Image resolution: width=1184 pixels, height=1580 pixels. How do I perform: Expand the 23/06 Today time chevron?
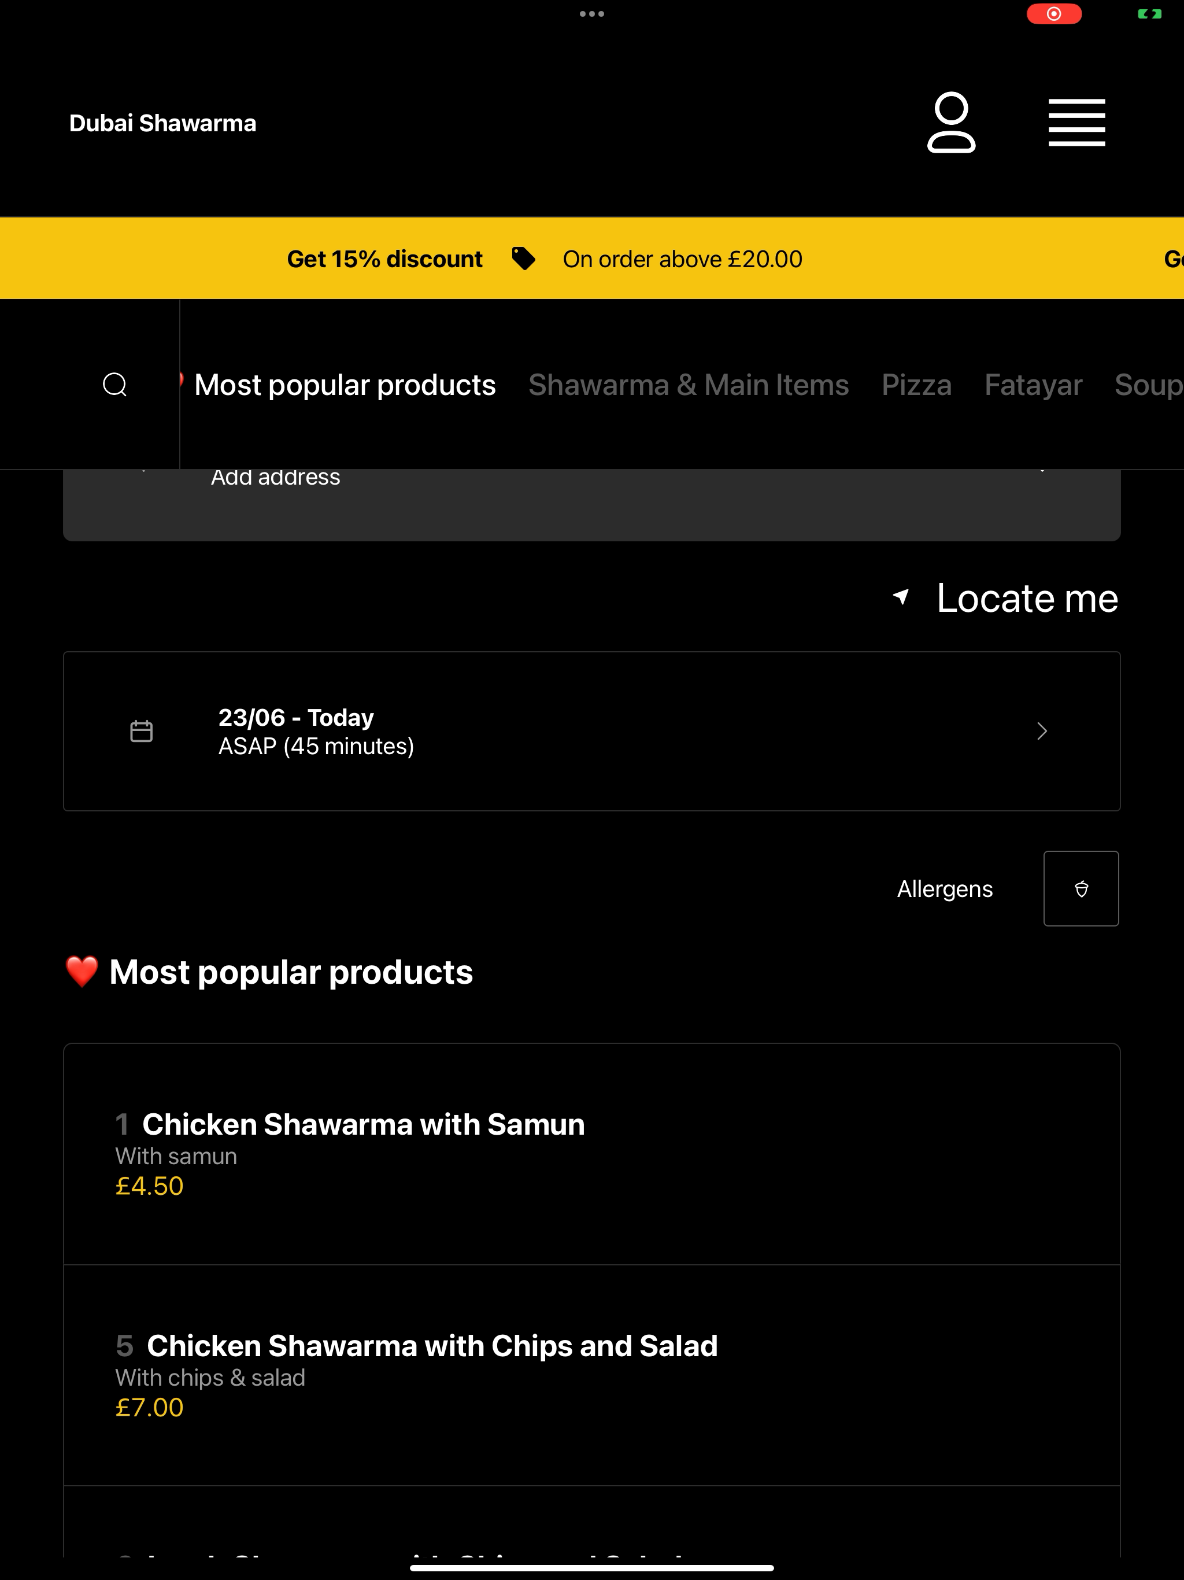coord(1042,732)
